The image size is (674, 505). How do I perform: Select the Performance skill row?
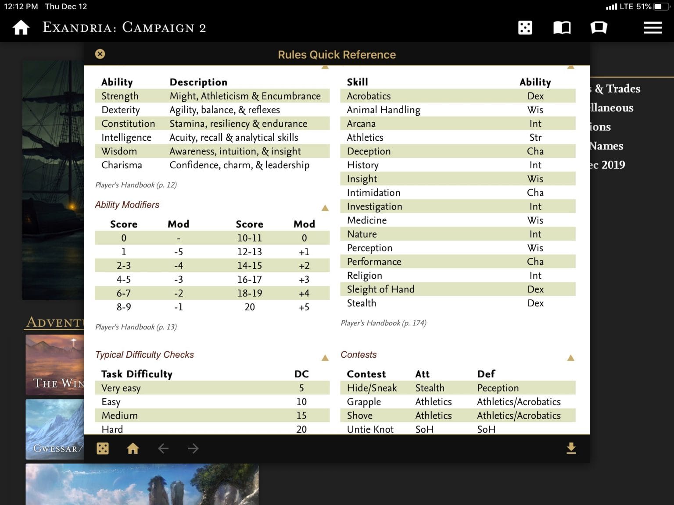pyautogui.click(x=458, y=262)
